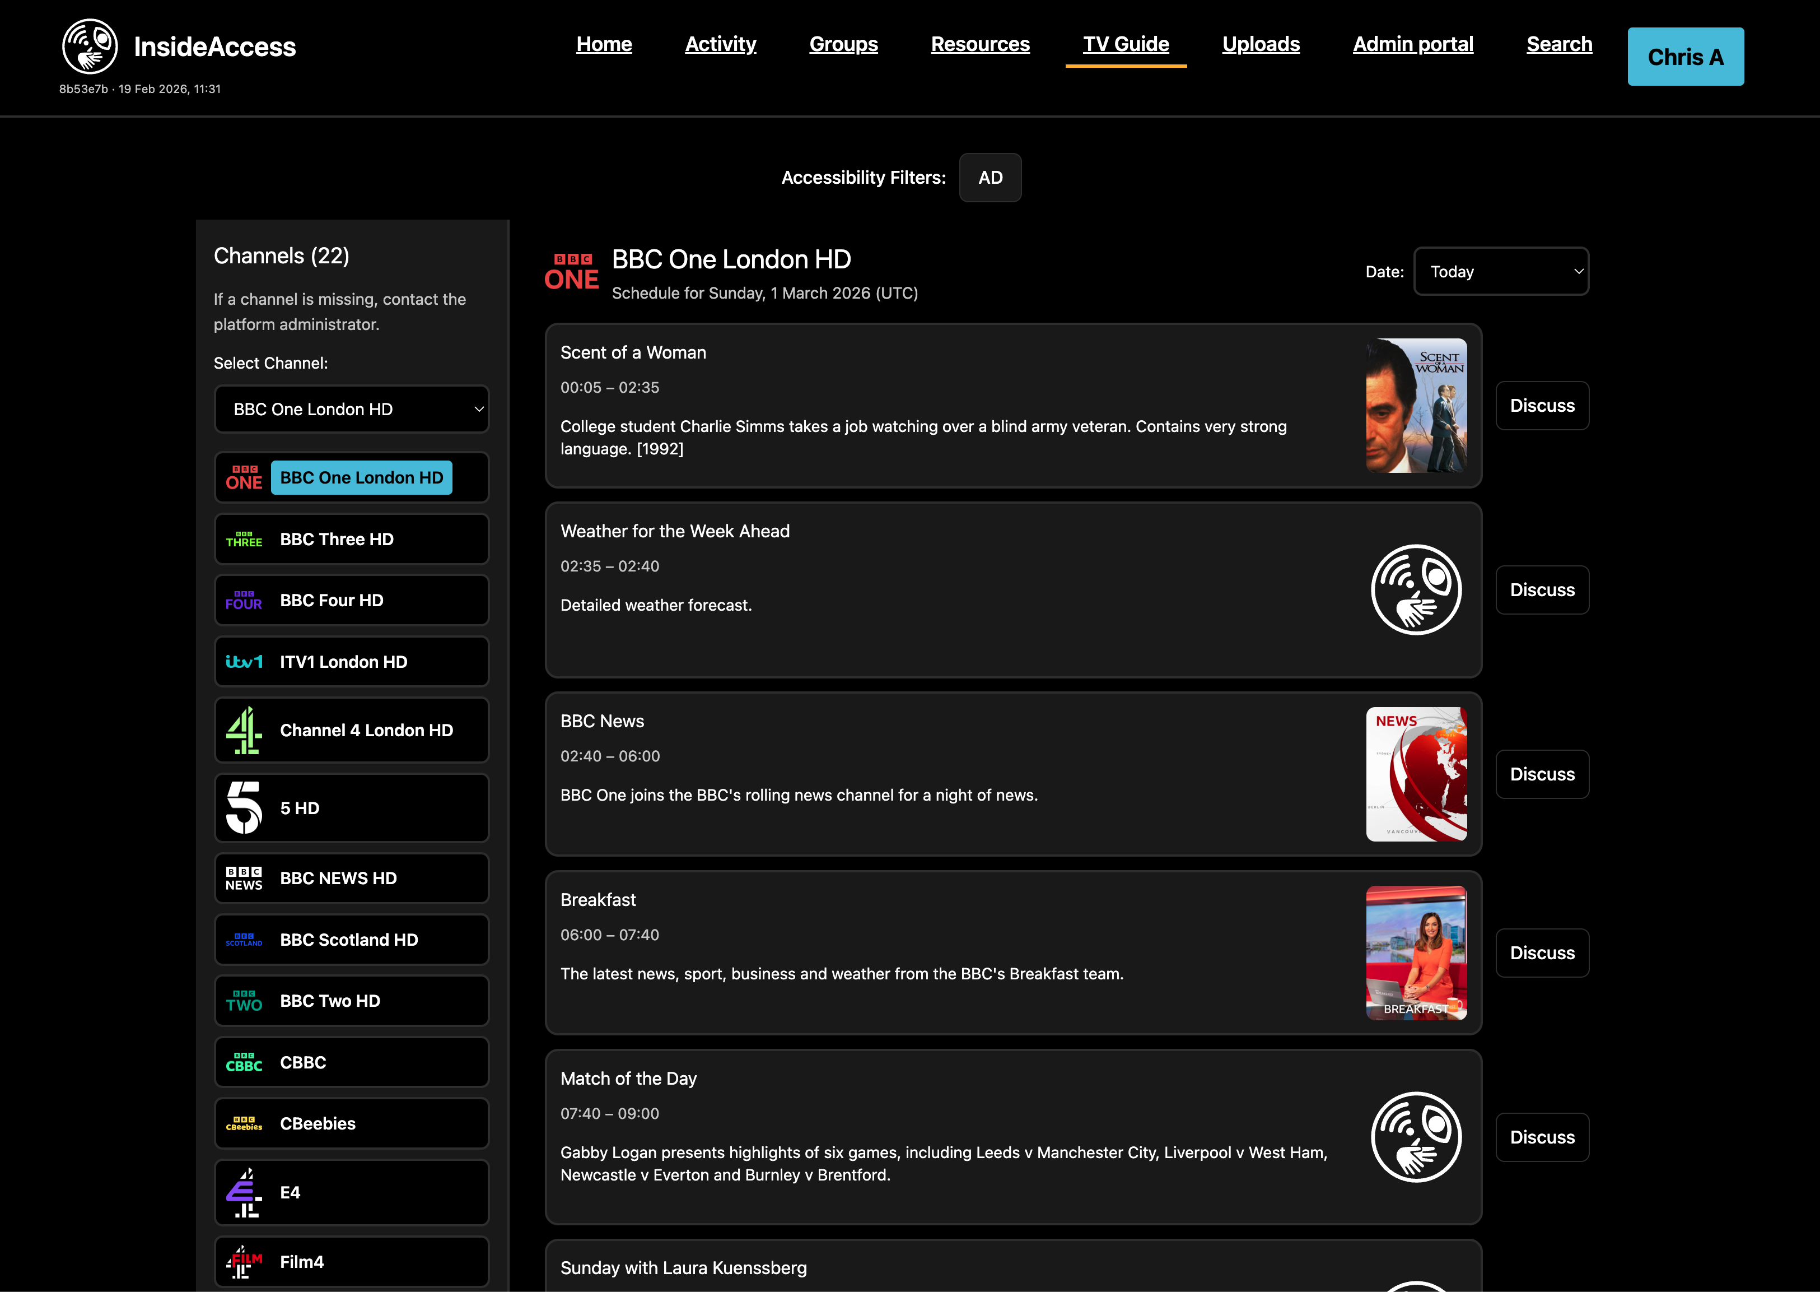Open the Admin portal menu item

tap(1413, 44)
